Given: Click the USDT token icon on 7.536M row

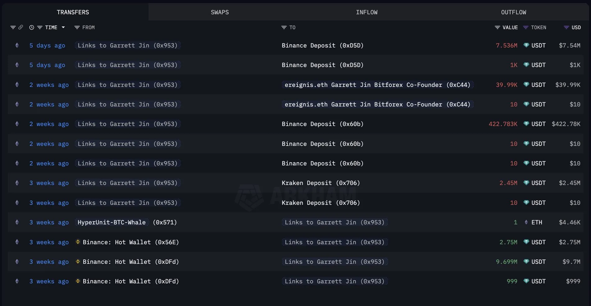Looking at the screenshot, I should (x=526, y=45).
